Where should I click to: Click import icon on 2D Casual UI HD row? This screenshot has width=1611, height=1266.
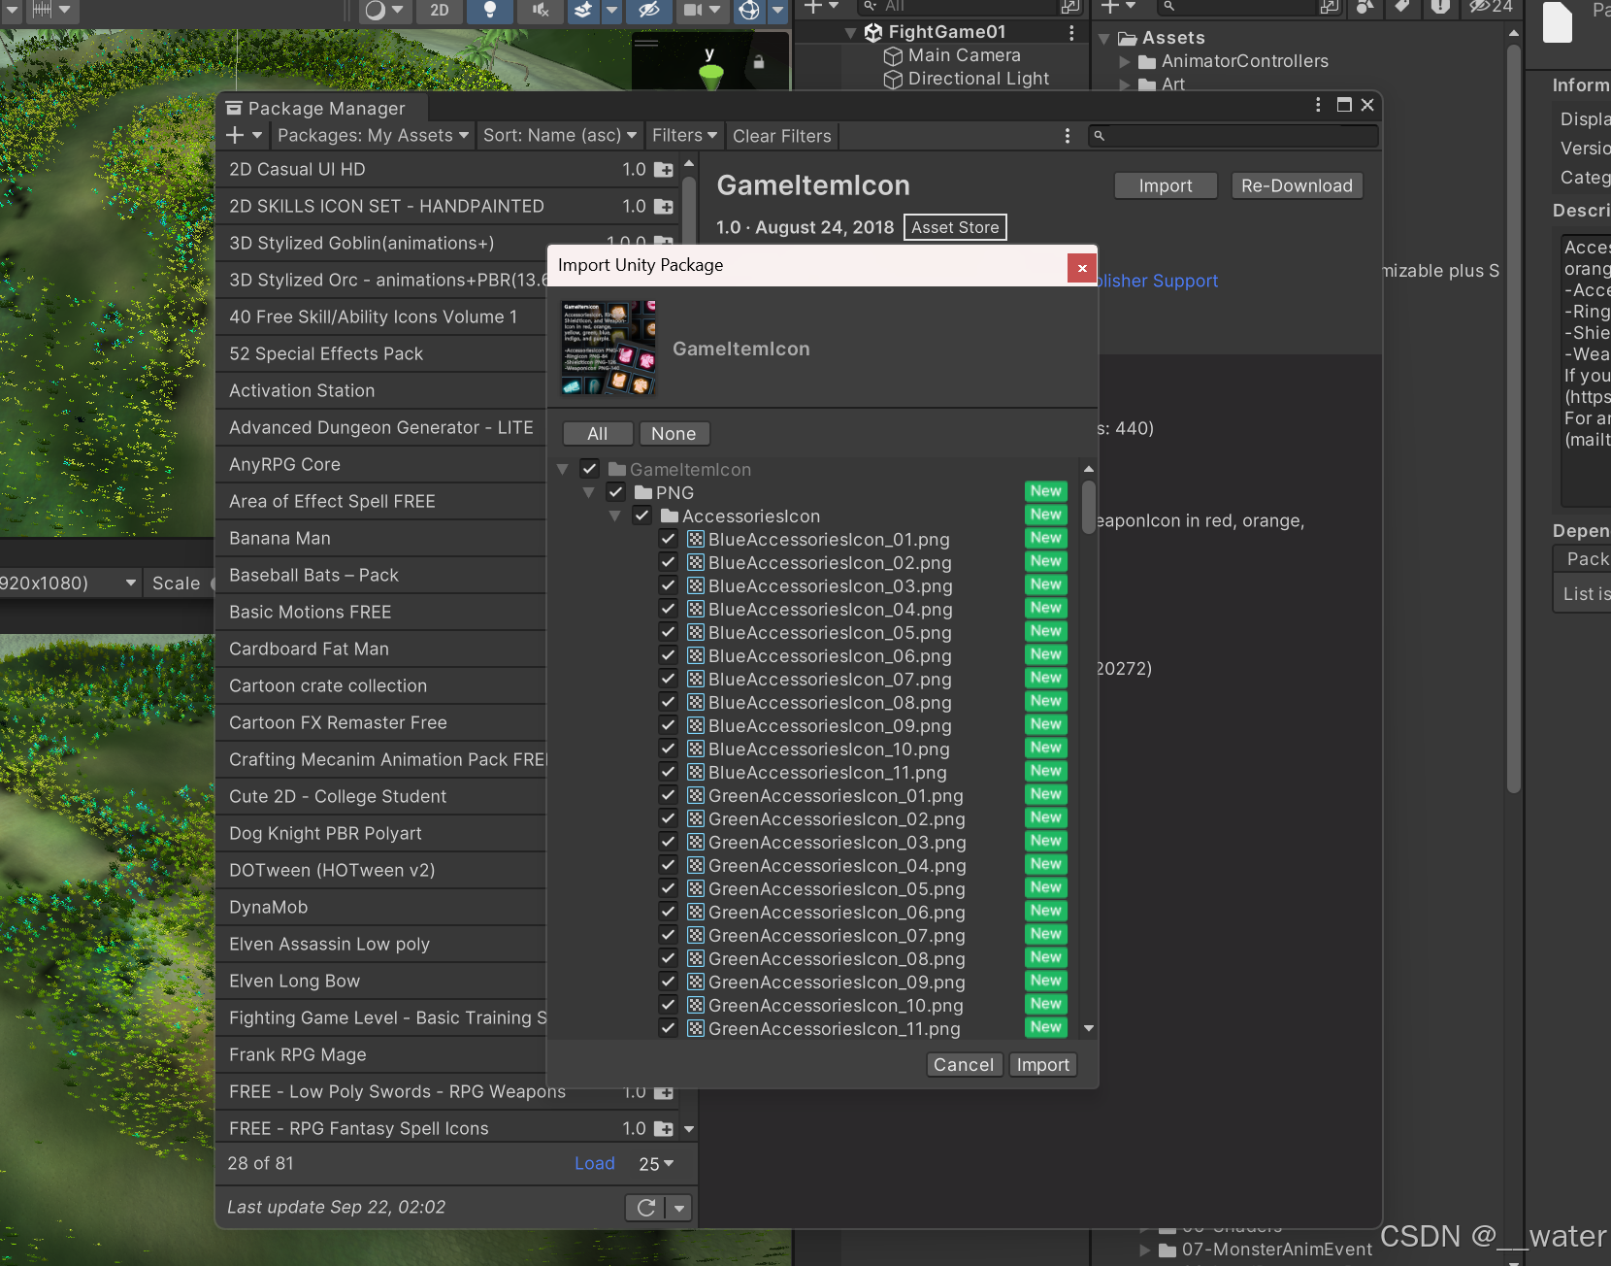(x=664, y=170)
